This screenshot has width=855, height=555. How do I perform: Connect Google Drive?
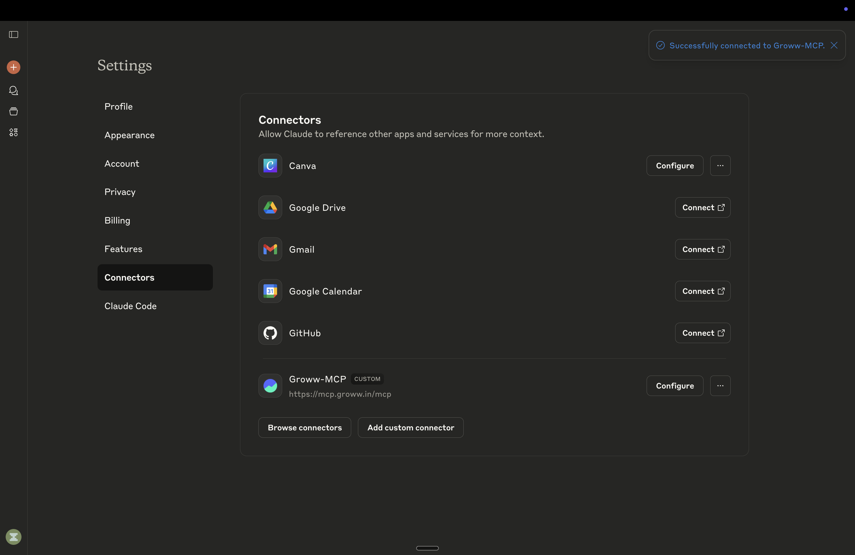[702, 207]
